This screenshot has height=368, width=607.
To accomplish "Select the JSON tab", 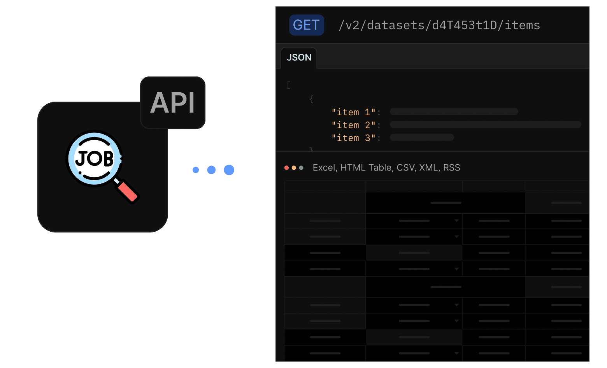I will click(x=299, y=58).
